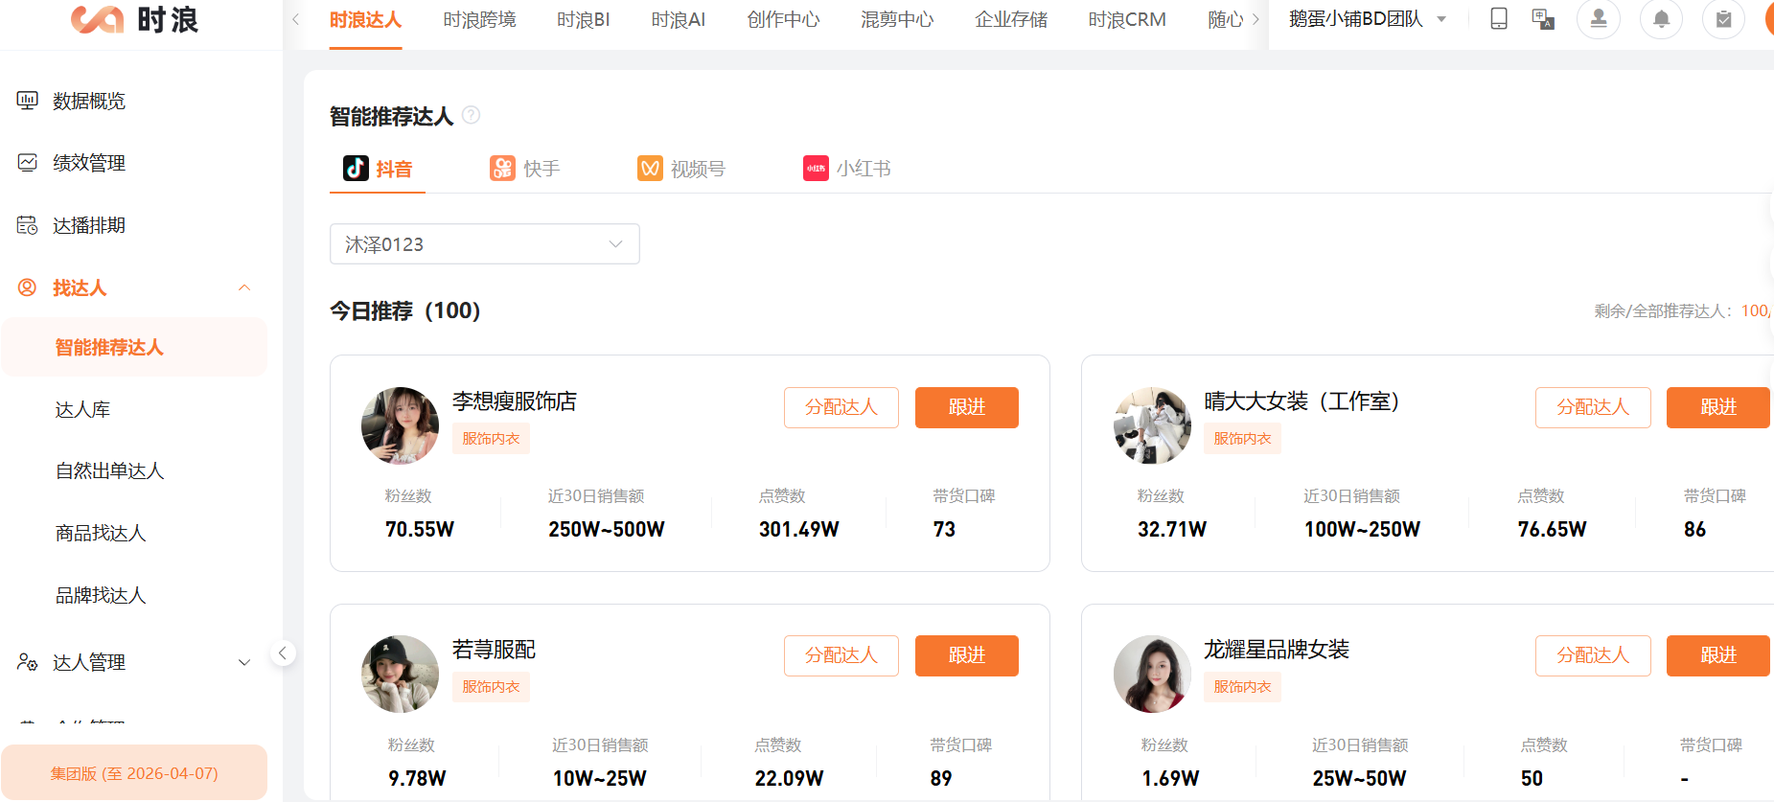This screenshot has height=802, width=1774.
Task: Click the name 若荨服配
Action: click(x=494, y=650)
